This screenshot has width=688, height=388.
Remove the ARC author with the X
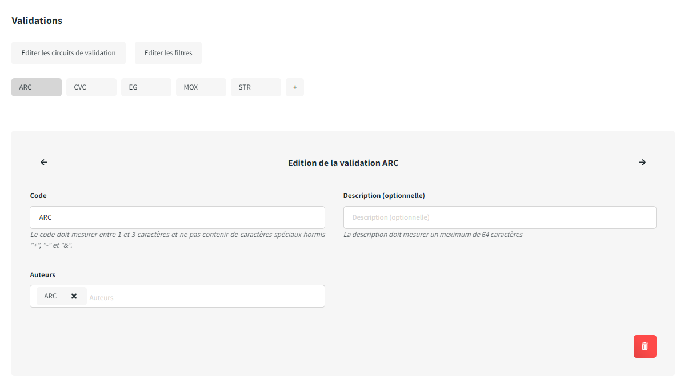tap(74, 296)
